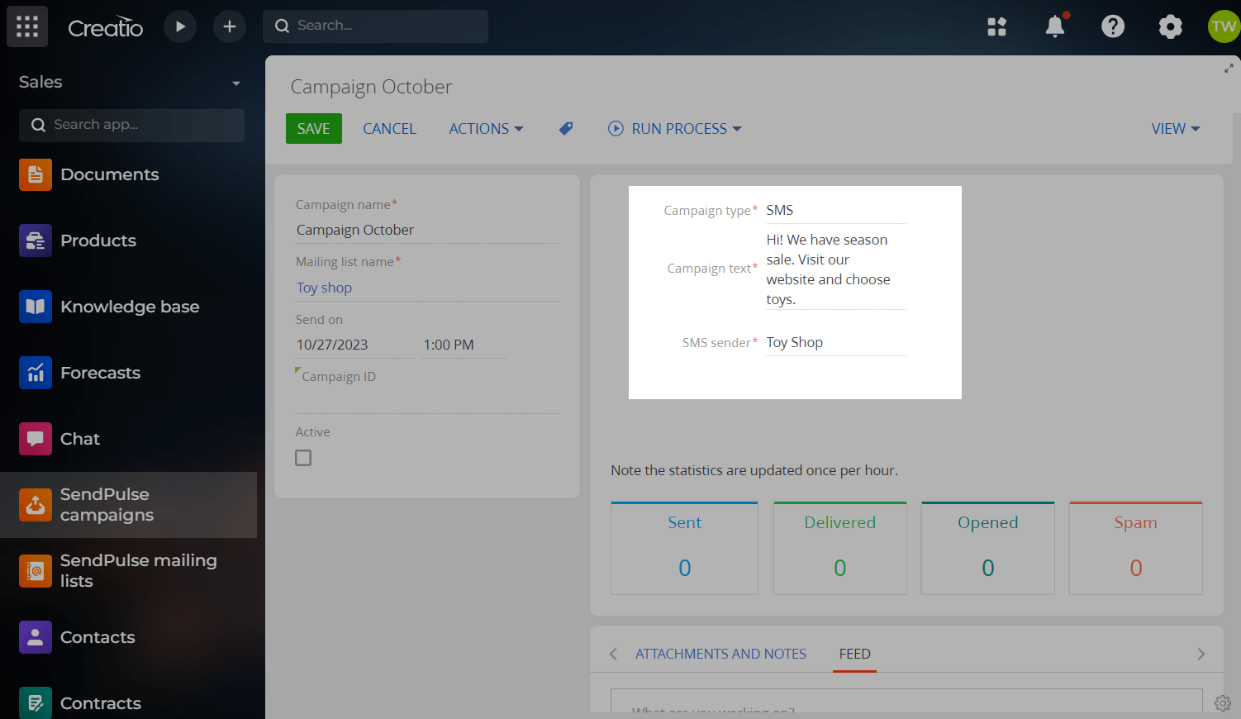Image resolution: width=1241 pixels, height=719 pixels.
Task: Click the Delivered statistics tile
Action: click(839, 548)
